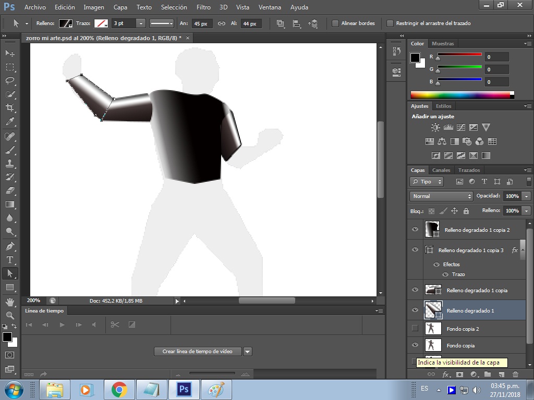Select the History Brush tool
This screenshot has height=400, width=534.
(10, 177)
